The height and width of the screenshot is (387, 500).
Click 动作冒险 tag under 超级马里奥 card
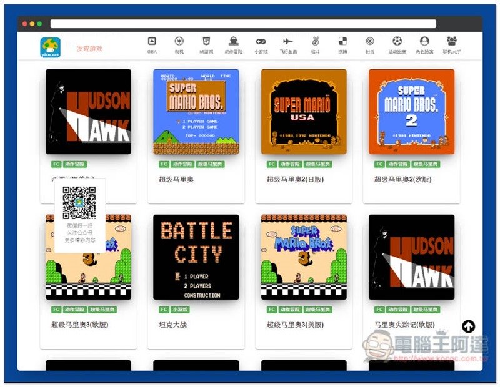[x=182, y=164]
